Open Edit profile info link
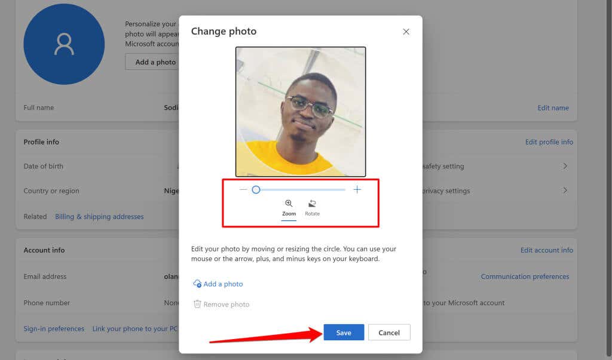 point(549,142)
